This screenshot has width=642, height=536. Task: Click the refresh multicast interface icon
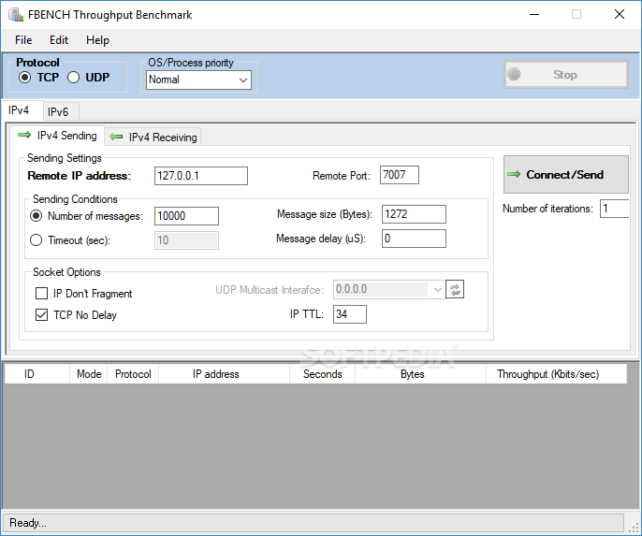[455, 290]
